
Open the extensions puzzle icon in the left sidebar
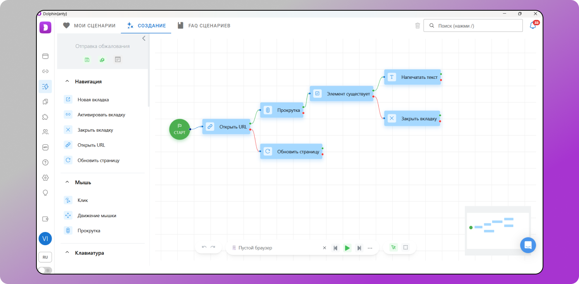[45, 117]
